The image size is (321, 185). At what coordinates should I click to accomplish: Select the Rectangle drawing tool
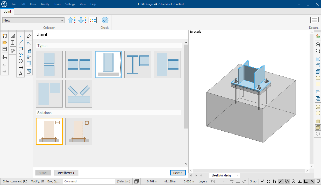(21, 49)
